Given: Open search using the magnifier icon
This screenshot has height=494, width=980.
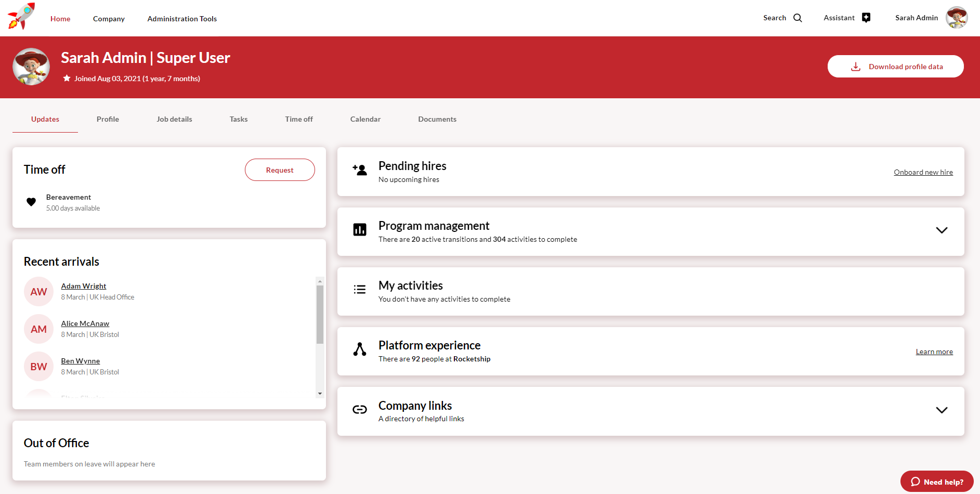Looking at the screenshot, I should (x=798, y=18).
